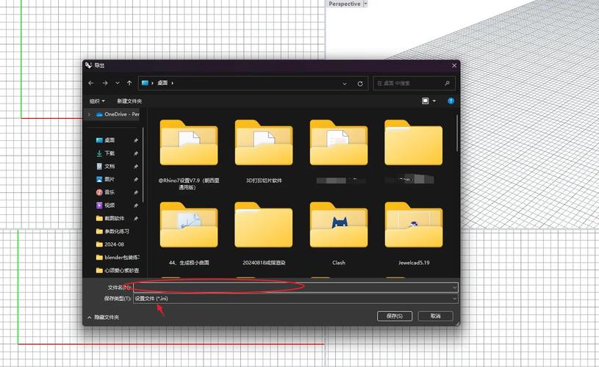Click the Back navigation arrow
The image size is (599, 367).
coord(91,84)
